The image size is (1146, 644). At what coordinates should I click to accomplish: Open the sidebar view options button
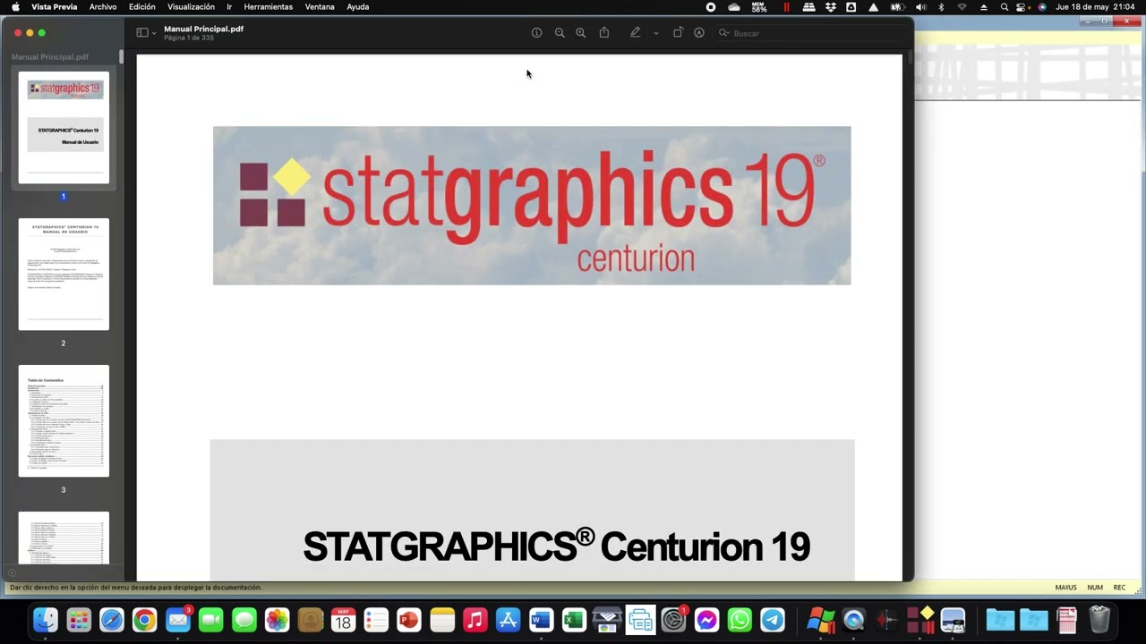145,33
